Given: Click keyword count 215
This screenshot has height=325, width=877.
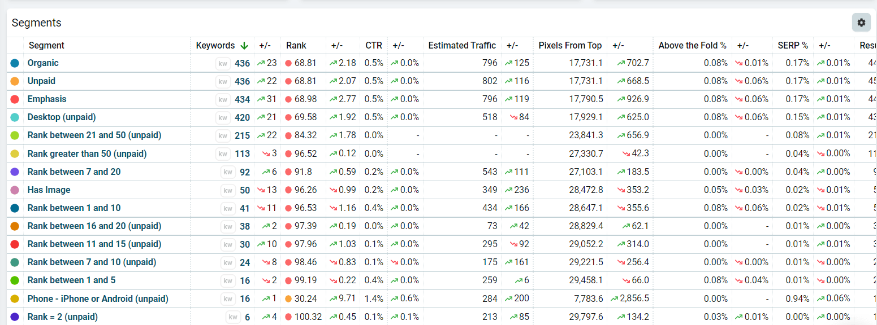Looking at the screenshot, I should pyautogui.click(x=243, y=136).
